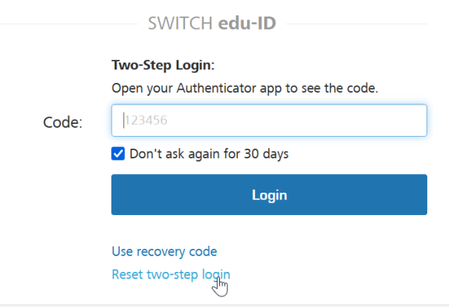Click the grey SWITCH word in header
This screenshot has height=307, width=449.
click(180, 23)
